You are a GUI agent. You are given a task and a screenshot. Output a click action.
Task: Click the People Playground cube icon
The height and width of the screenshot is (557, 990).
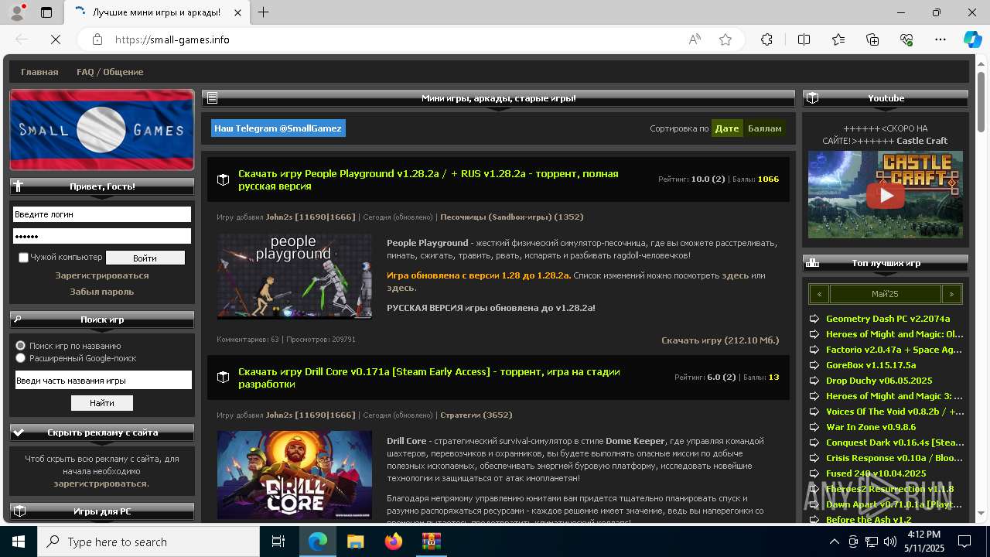pyautogui.click(x=223, y=179)
